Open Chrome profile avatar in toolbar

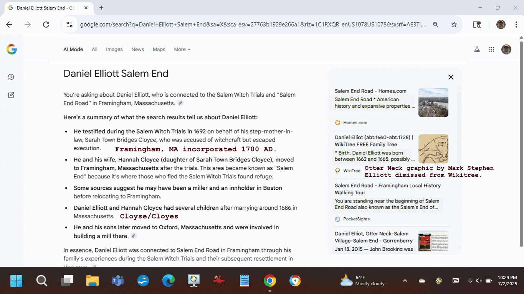click(x=501, y=25)
